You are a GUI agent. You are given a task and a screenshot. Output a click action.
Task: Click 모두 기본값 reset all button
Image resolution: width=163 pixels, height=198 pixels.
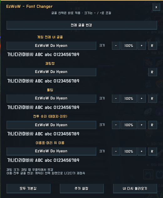[x=29, y=189]
